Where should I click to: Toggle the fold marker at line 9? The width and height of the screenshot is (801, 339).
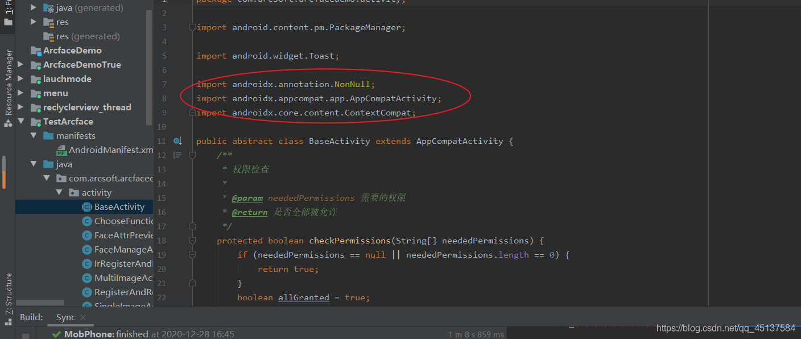(192, 113)
